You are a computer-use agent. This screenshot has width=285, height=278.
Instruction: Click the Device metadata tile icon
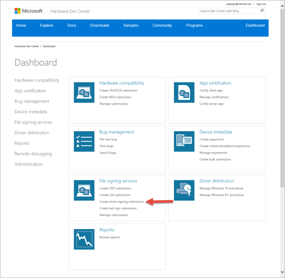point(184,141)
